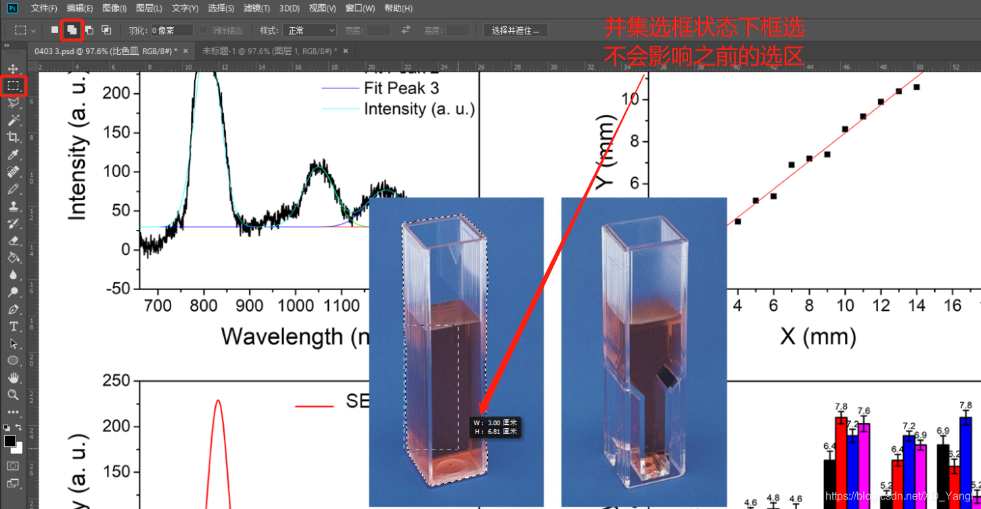Open the 滤镜(T) menu

tap(257, 8)
